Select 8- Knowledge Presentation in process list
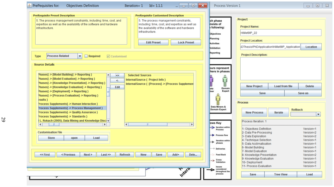Image resolution: width=334 pixels, height=187 pixels. click(x=281, y=155)
